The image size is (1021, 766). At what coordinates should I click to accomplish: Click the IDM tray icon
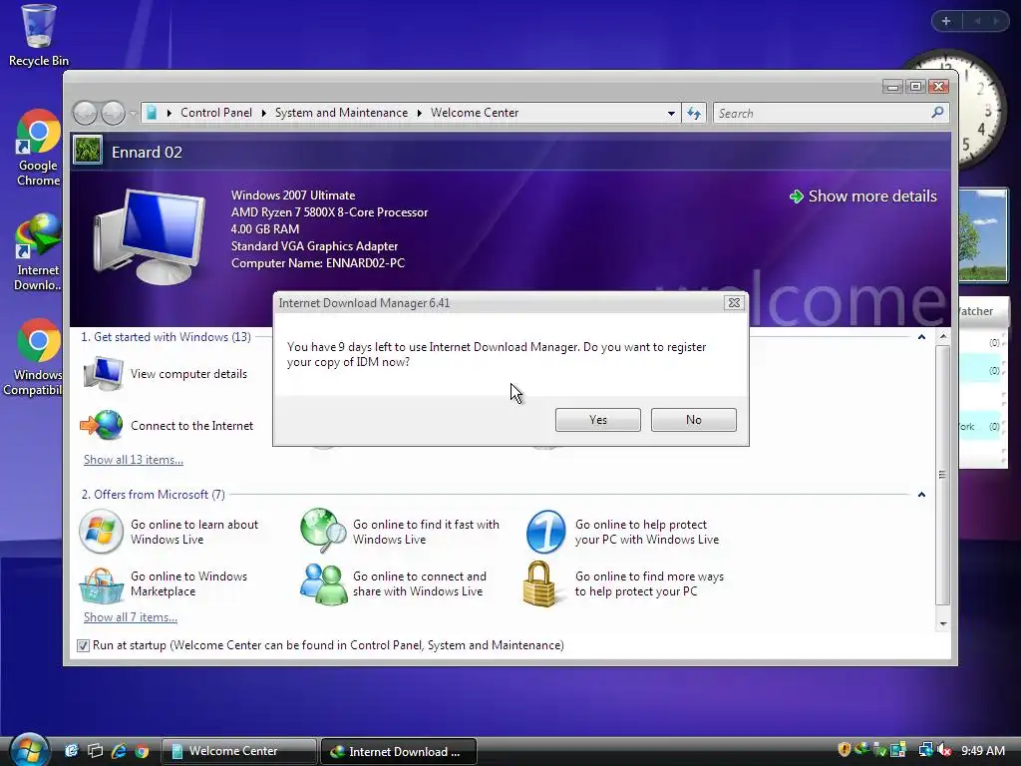tap(861, 749)
